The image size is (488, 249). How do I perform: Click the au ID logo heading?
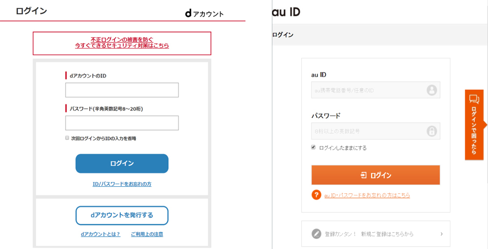286,12
